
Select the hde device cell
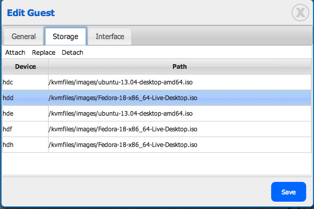25,113
